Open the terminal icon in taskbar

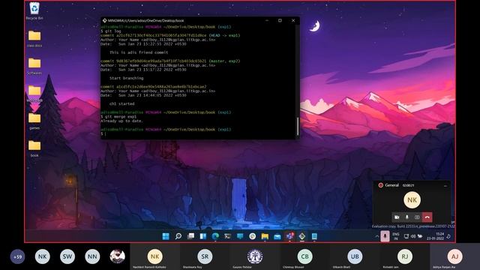tap(227, 236)
